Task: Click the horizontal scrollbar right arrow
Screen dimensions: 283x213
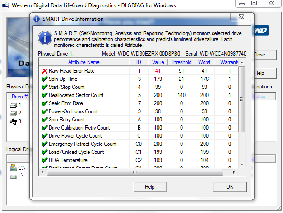Action: [x=234, y=172]
